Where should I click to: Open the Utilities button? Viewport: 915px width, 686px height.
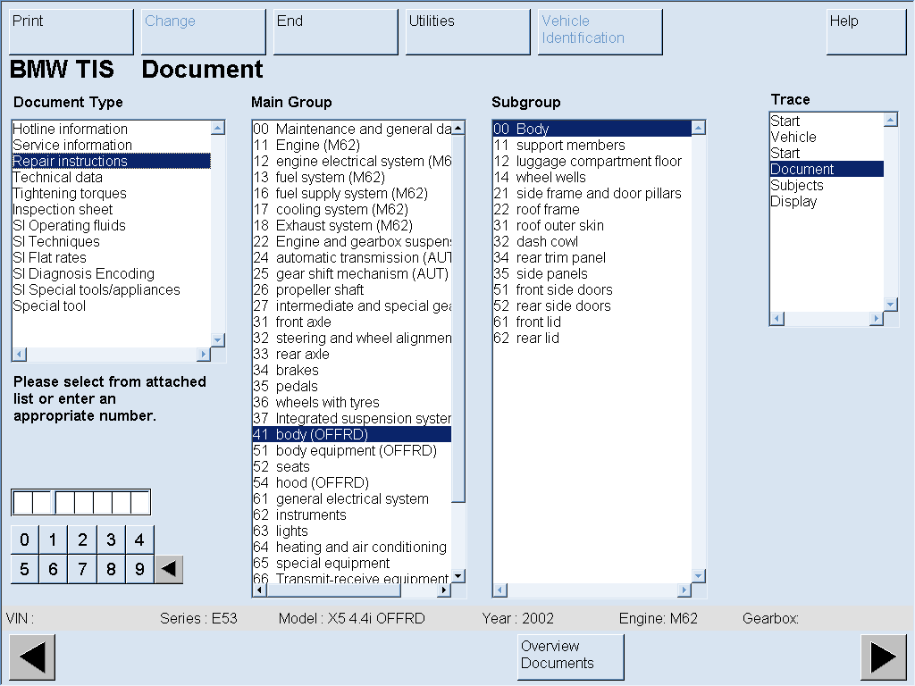[x=467, y=31]
